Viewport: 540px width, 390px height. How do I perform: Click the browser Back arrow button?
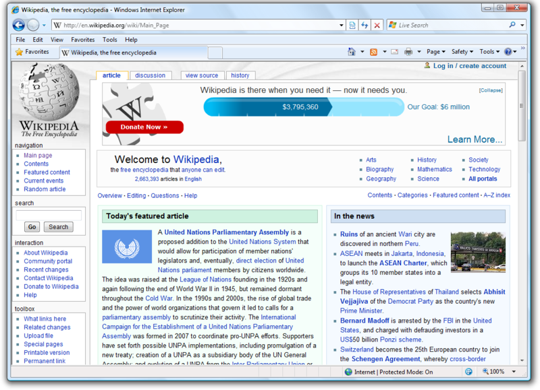pyautogui.click(x=19, y=25)
